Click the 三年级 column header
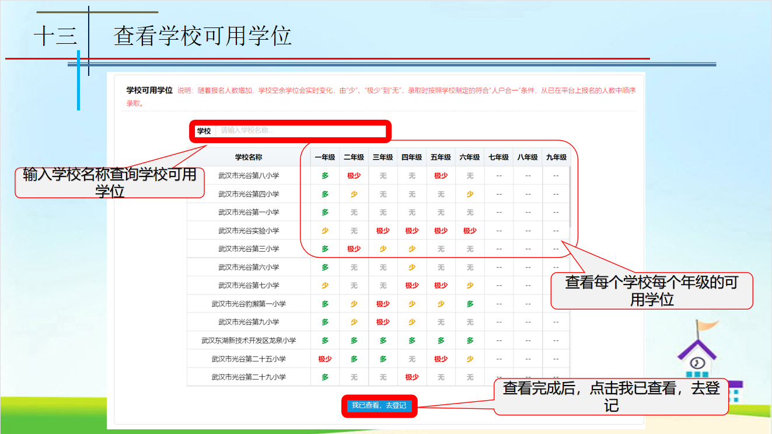This screenshot has width=772, height=434. point(383,157)
